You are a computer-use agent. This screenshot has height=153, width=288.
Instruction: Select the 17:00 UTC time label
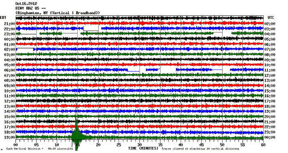(270, 101)
